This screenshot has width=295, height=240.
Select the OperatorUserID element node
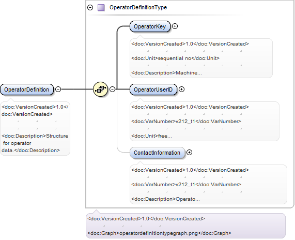153,89
